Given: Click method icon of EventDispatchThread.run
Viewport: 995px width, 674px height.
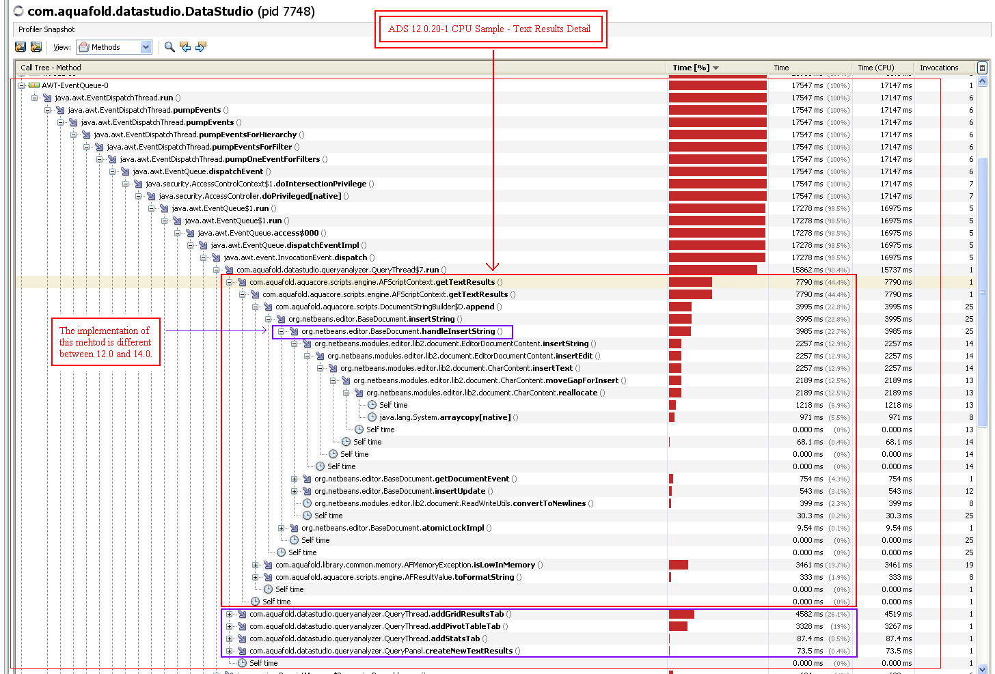Looking at the screenshot, I should [47, 98].
